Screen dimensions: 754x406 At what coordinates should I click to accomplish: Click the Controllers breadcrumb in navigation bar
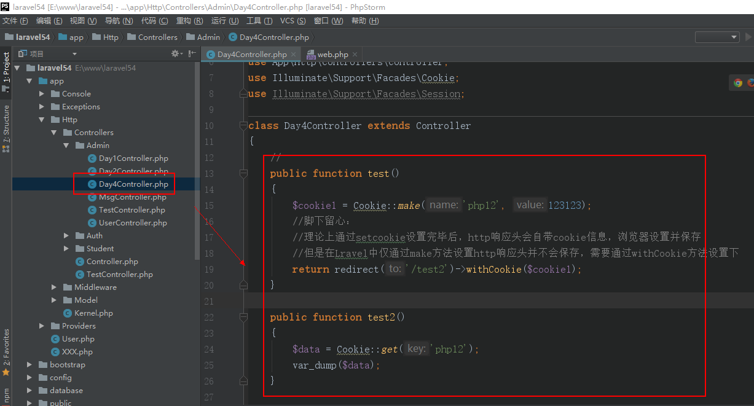[157, 37]
